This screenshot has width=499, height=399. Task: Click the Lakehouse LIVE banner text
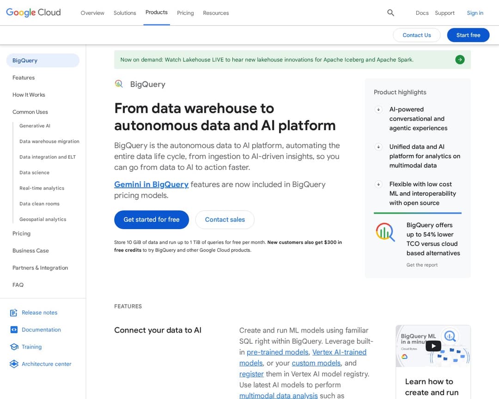[x=267, y=60]
